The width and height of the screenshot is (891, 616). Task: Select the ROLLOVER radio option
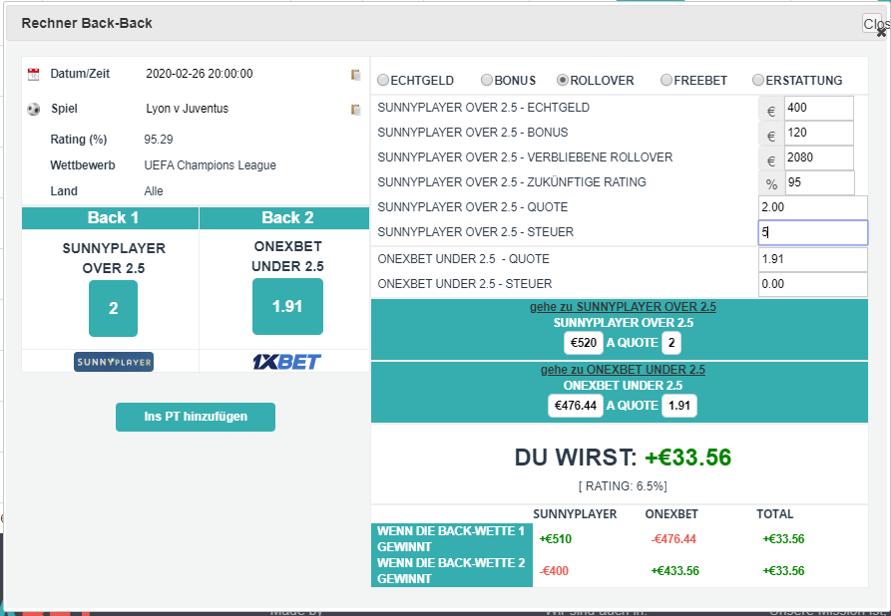click(563, 80)
